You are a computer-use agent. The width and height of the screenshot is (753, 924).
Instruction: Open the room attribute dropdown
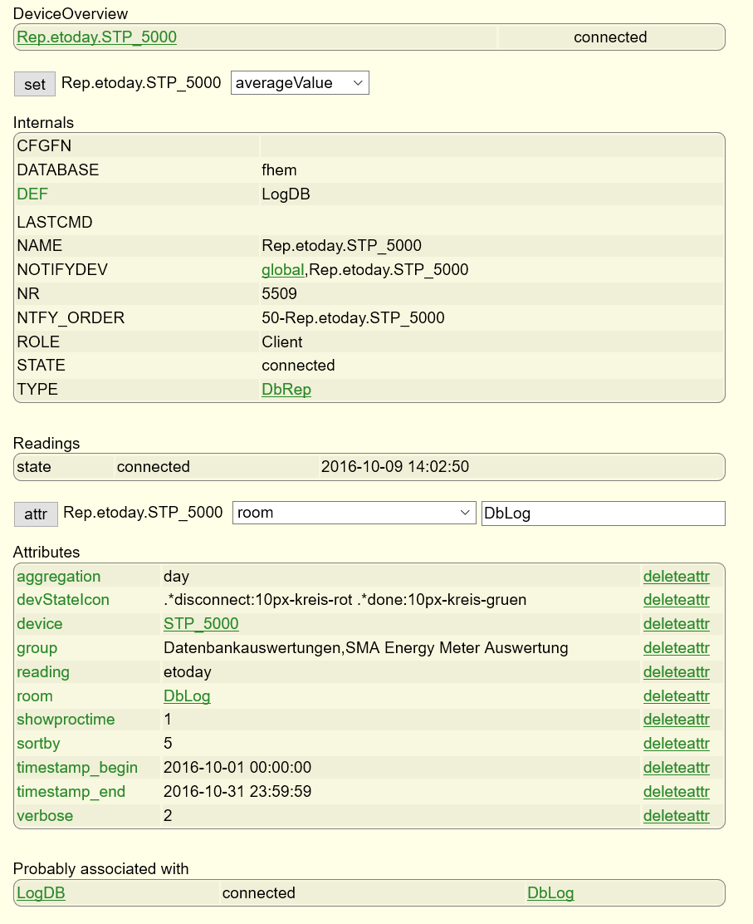(x=354, y=513)
